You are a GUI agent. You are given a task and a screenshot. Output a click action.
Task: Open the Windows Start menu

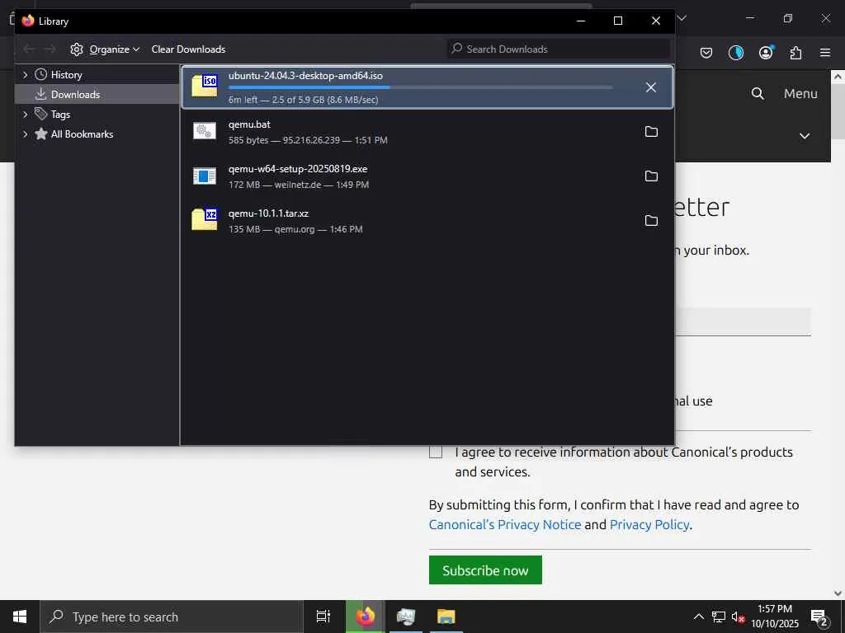pyautogui.click(x=20, y=617)
